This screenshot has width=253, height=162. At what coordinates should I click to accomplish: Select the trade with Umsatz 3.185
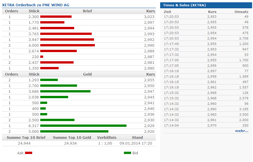tap(244, 109)
